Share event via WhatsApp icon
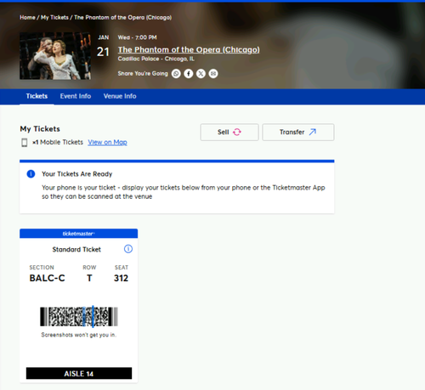Viewport: 425px width, 390px height. 176,74
